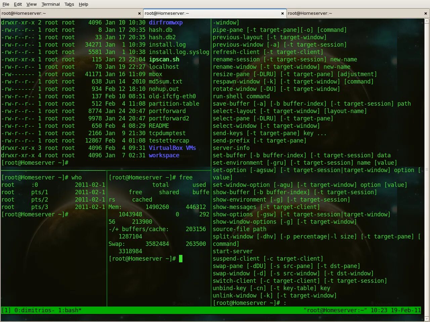Click the set-window-option command line
The image size is (430, 322).
point(310,185)
